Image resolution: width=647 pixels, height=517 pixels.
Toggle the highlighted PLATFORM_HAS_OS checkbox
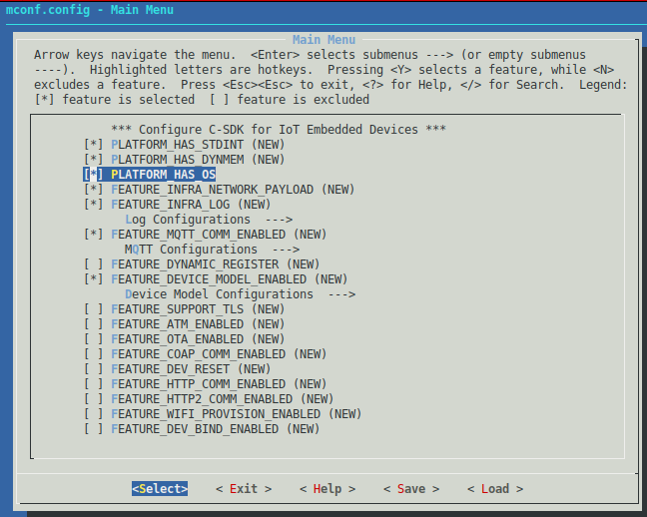click(x=93, y=175)
